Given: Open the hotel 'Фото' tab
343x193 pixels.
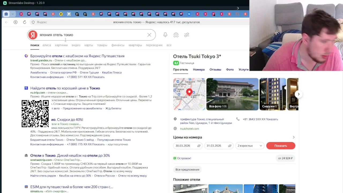Looking at the screenshot, I should tap(230, 69).
